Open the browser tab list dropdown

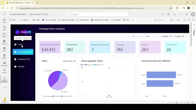point(3,3)
